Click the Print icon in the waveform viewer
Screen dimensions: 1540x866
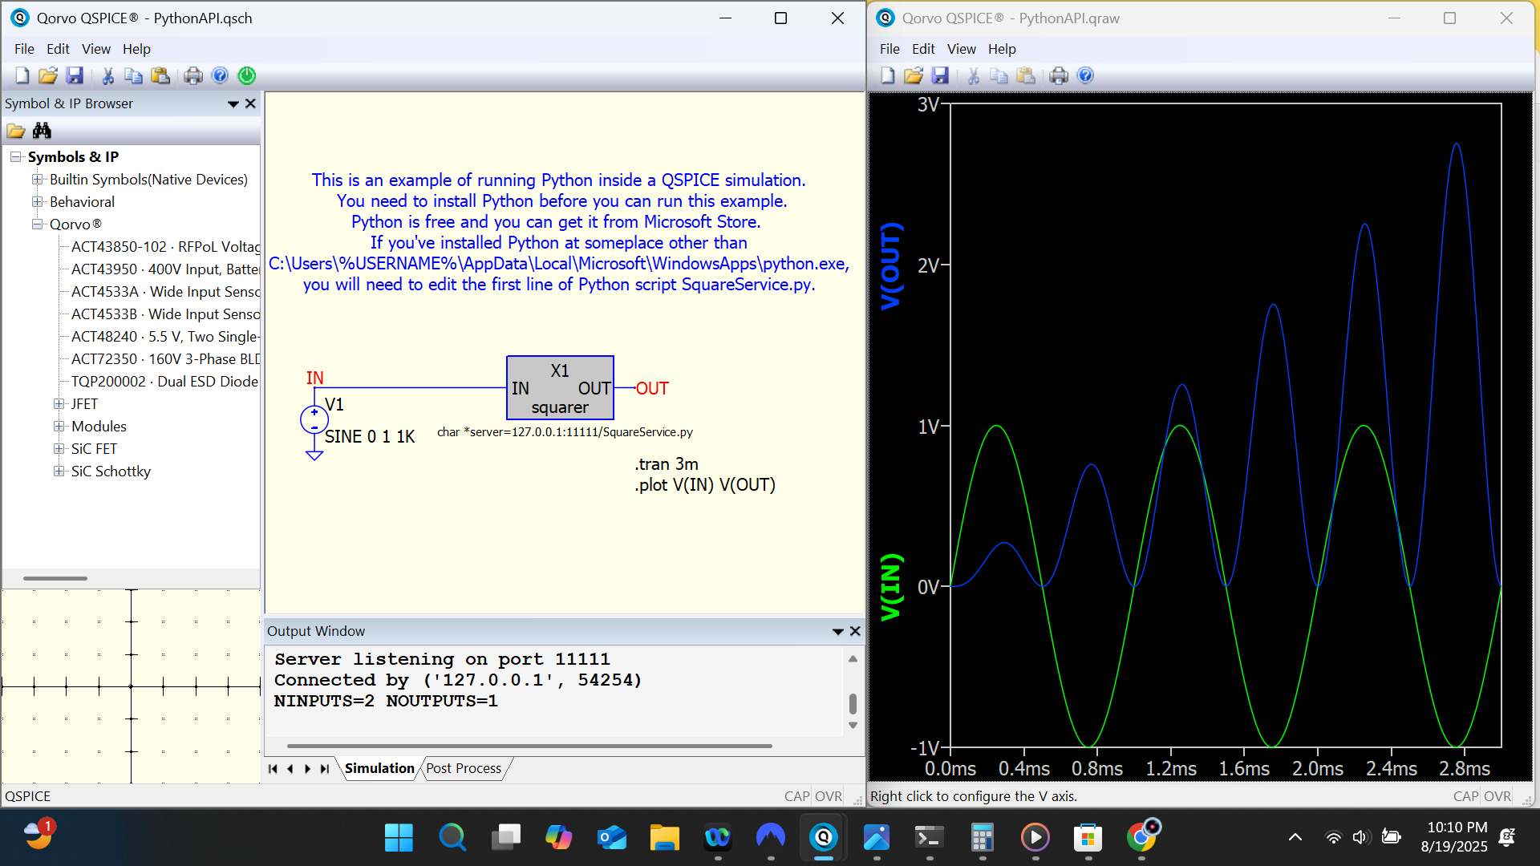1059,75
